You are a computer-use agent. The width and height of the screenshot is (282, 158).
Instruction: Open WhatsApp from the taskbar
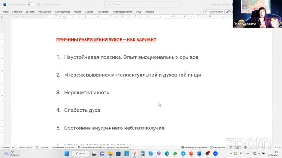coord(175,154)
